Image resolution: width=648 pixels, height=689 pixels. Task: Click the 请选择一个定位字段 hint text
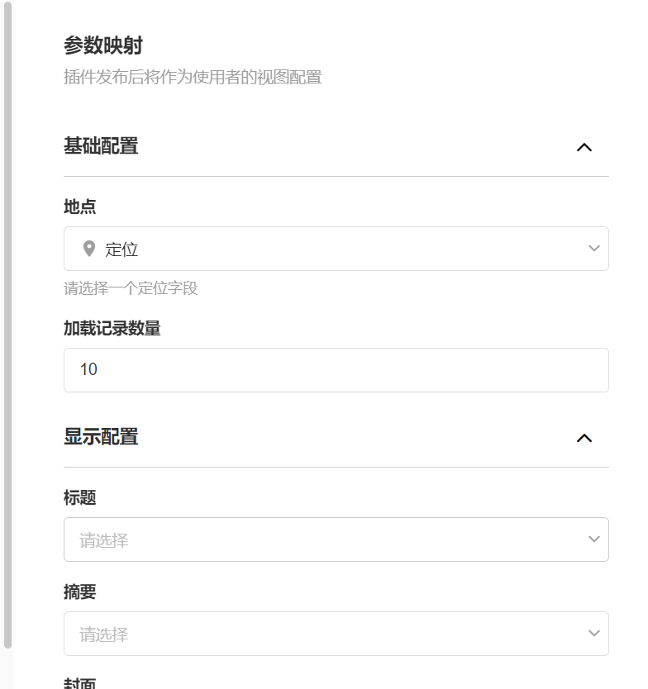pyautogui.click(x=131, y=288)
